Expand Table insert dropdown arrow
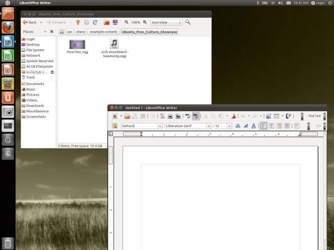The width and height of the screenshot is (334, 250). [x=282, y=116]
